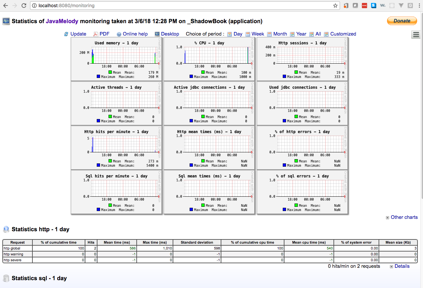The image size is (423, 288).
Task: Open the Http hits per minute chart
Action: 116,147
